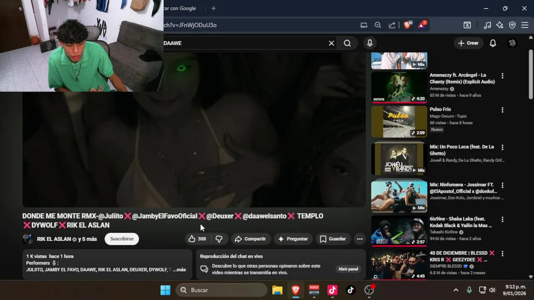Viewport: 534px width, 300px height.
Task: Open more actions ellipsis under the video
Action: coord(360,239)
